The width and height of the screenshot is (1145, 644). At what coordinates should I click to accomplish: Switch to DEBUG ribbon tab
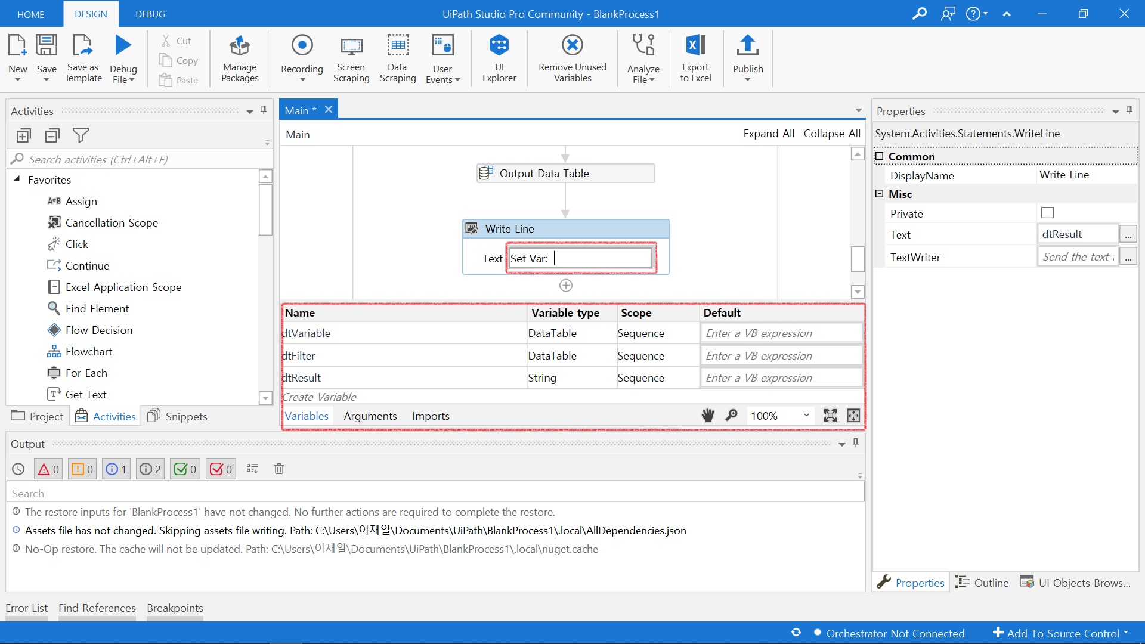(150, 14)
